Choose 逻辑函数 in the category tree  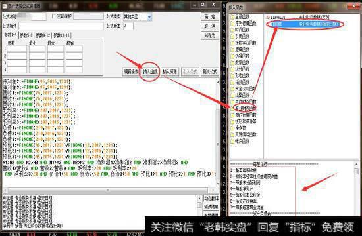click(242, 49)
